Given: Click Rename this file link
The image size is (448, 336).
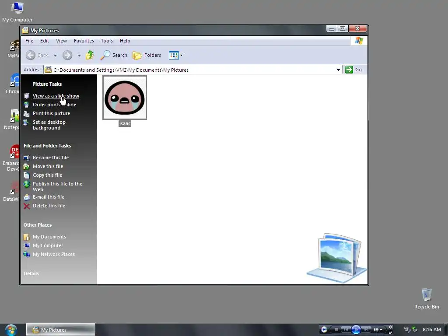Looking at the screenshot, I should [51, 157].
